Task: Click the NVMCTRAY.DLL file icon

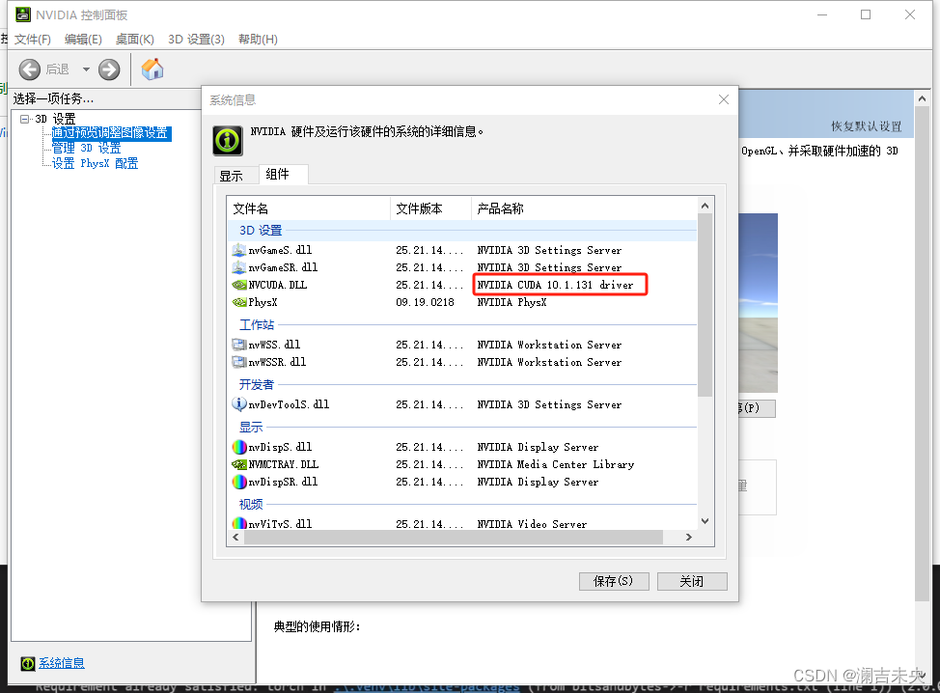Action: pyautogui.click(x=239, y=464)
